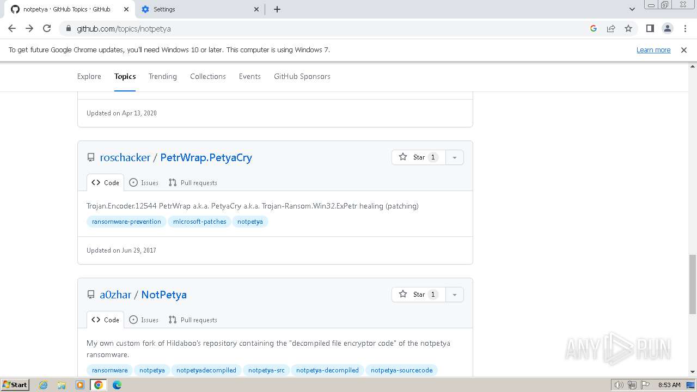This screenshot has width=697, height=392.
Task: Launch Microsoft Edge from the taskbar
Action: 117,385
